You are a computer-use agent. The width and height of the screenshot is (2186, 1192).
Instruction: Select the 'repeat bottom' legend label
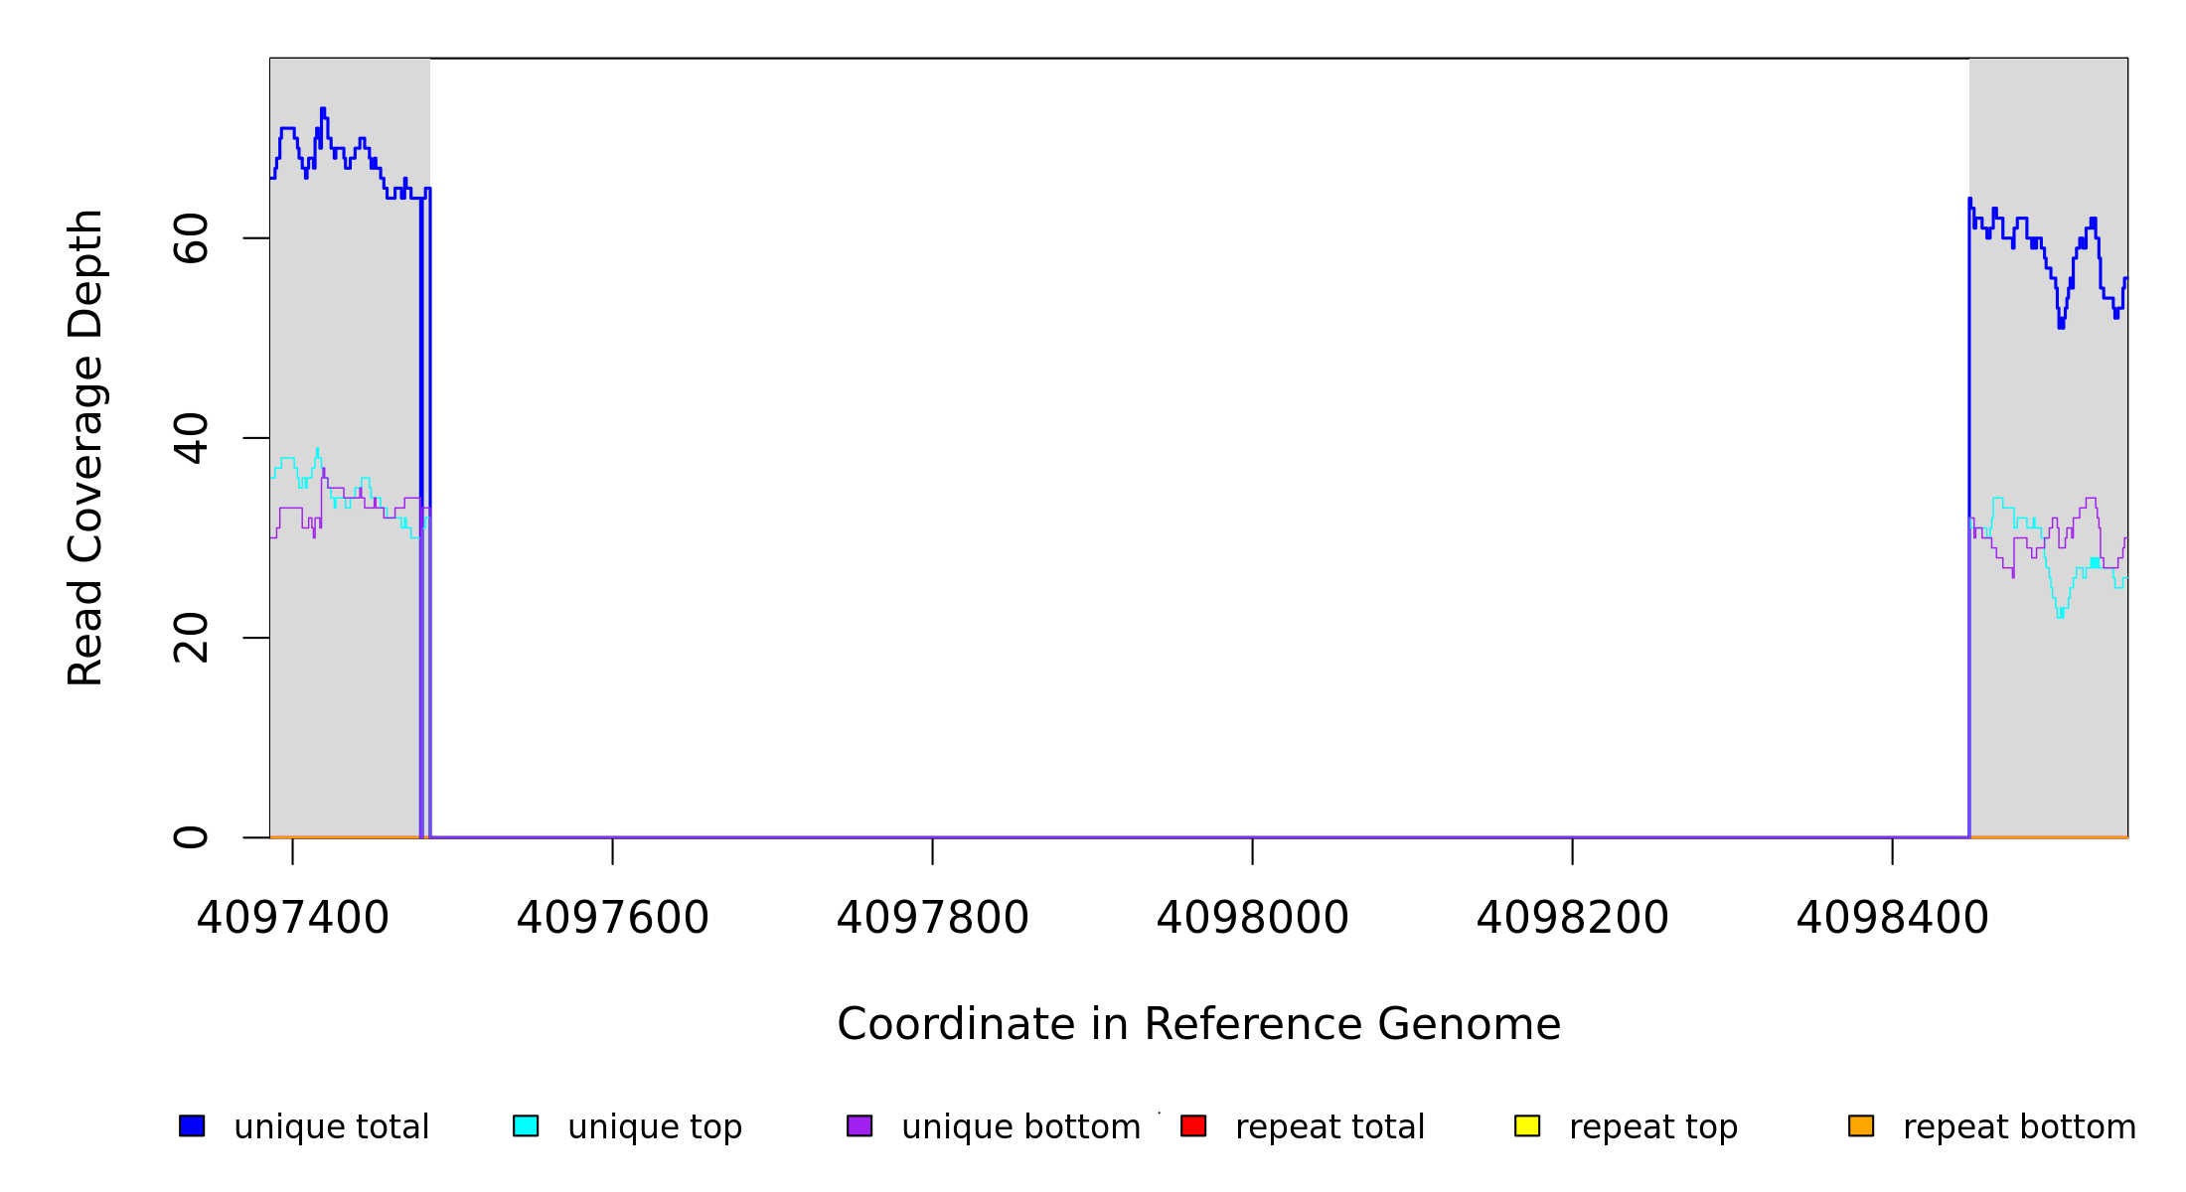click(x=2019, y=1127)
